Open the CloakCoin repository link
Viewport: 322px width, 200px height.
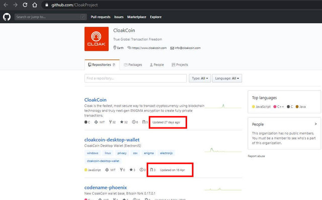(95, 100)
